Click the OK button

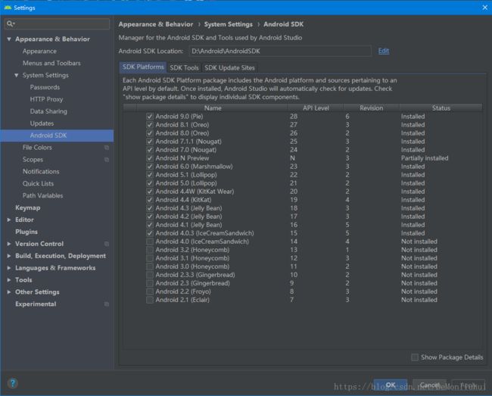click(391, 385)
